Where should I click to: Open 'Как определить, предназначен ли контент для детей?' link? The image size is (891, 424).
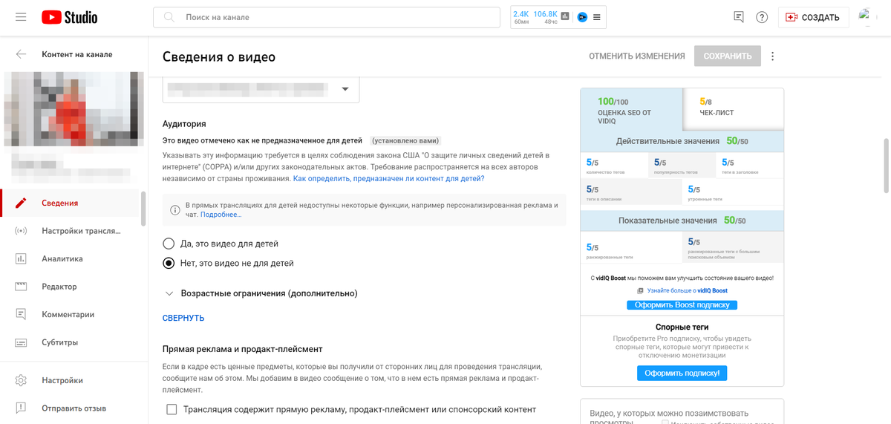tap(388, 179)
